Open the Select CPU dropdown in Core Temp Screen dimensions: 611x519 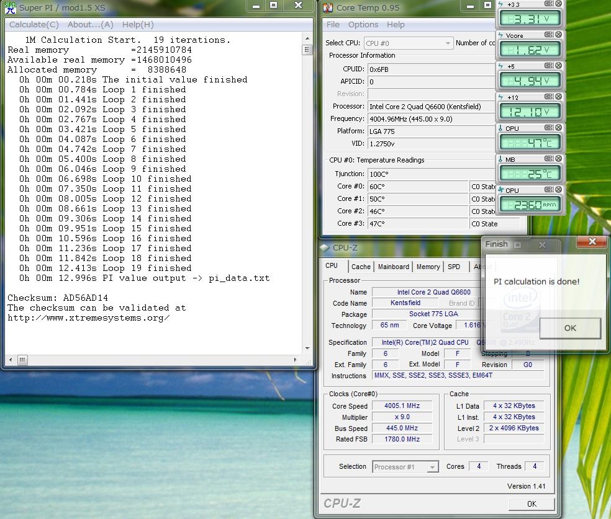(x=409, y=43)
